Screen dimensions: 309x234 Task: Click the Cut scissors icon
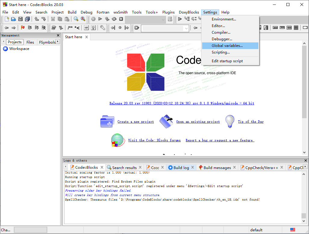[53, 19]
